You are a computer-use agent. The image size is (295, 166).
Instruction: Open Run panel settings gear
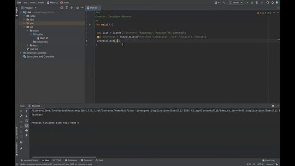point(273,106)
